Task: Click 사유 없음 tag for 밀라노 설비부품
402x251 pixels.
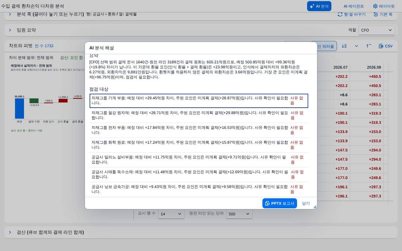Action: tap(297, 160)
